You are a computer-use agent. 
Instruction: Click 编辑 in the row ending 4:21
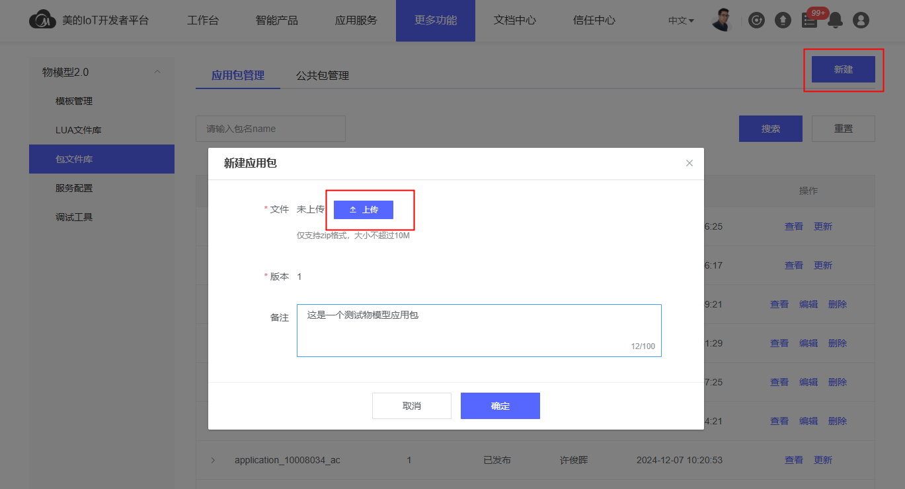(x=808, y=421)
